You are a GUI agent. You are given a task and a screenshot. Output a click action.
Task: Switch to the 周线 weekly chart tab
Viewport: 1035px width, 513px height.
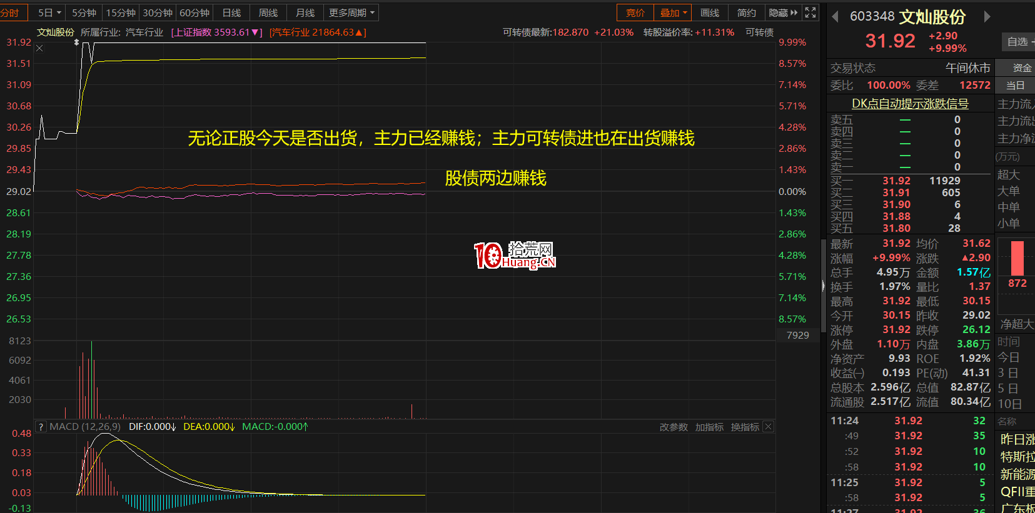268,12
